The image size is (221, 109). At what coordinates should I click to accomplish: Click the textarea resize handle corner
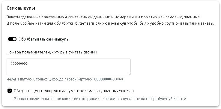(x=129, y=74)
